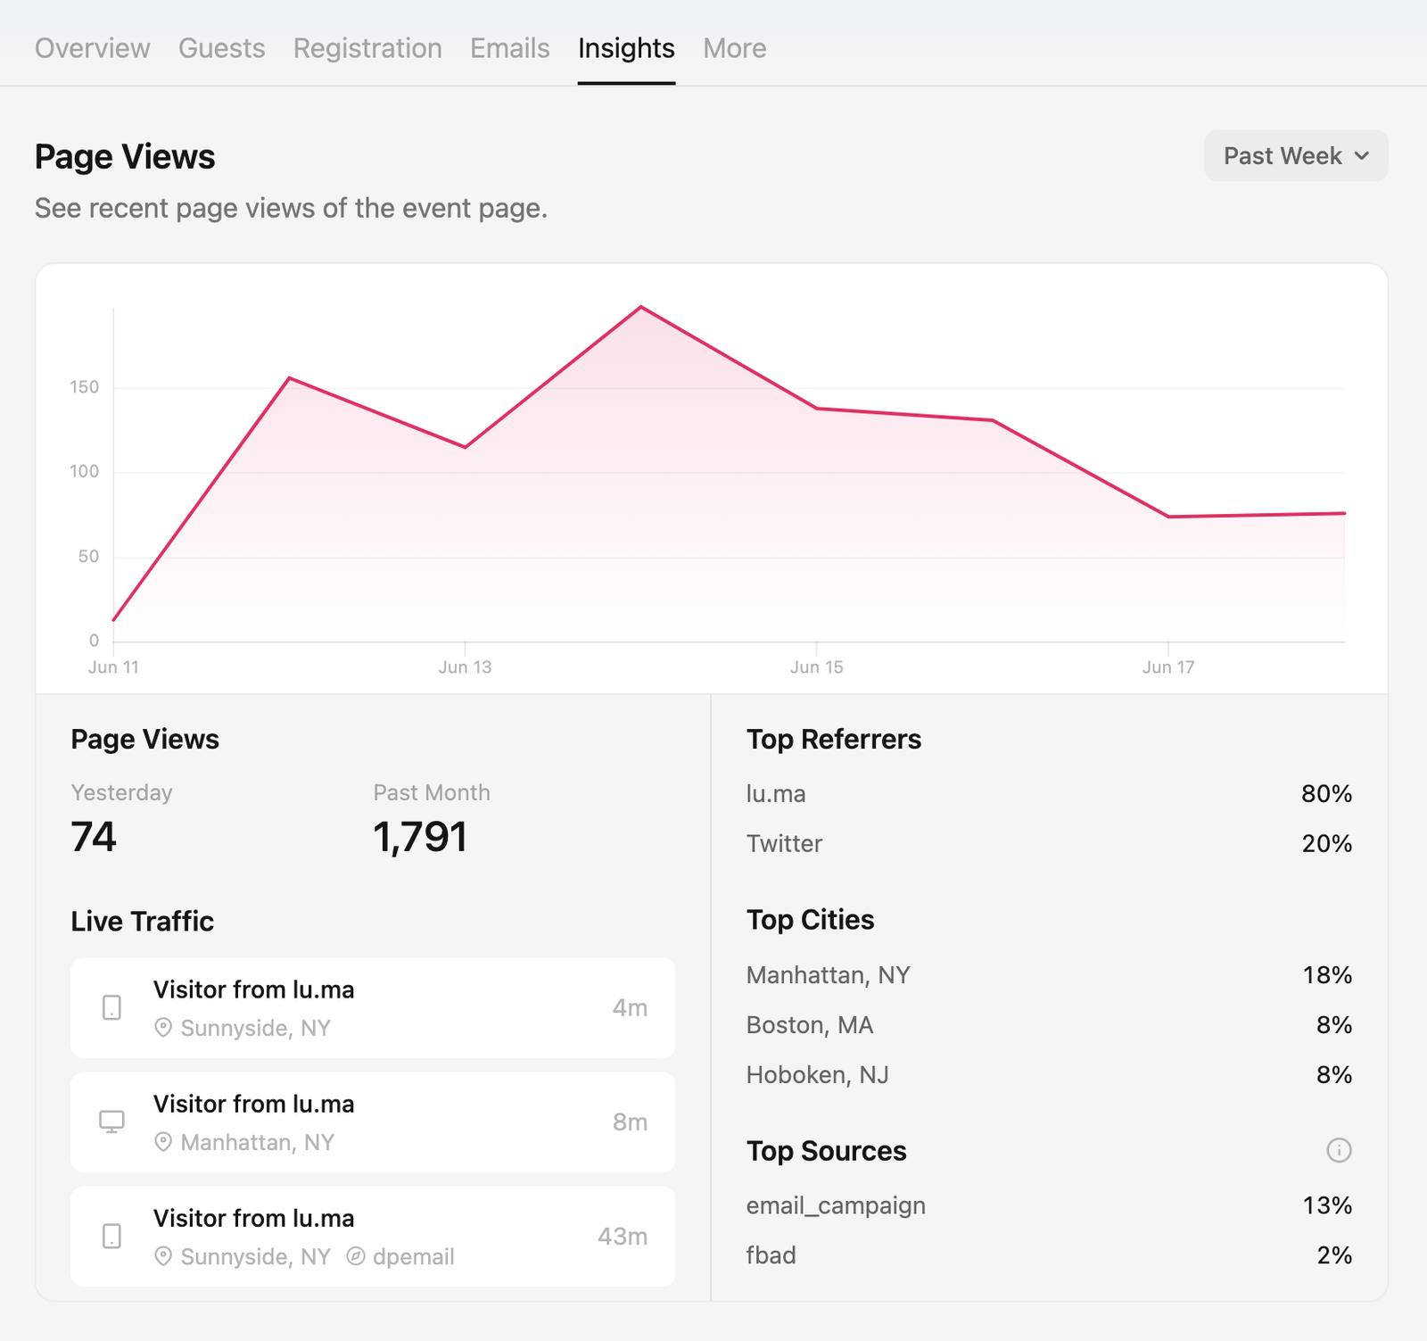The height and width of the screenshot is (1341, 1427).
Task: Click the lu.ma referrer row
Action: click(1049, 793)
